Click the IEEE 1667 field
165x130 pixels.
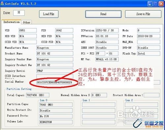click(x=107, y=48)
